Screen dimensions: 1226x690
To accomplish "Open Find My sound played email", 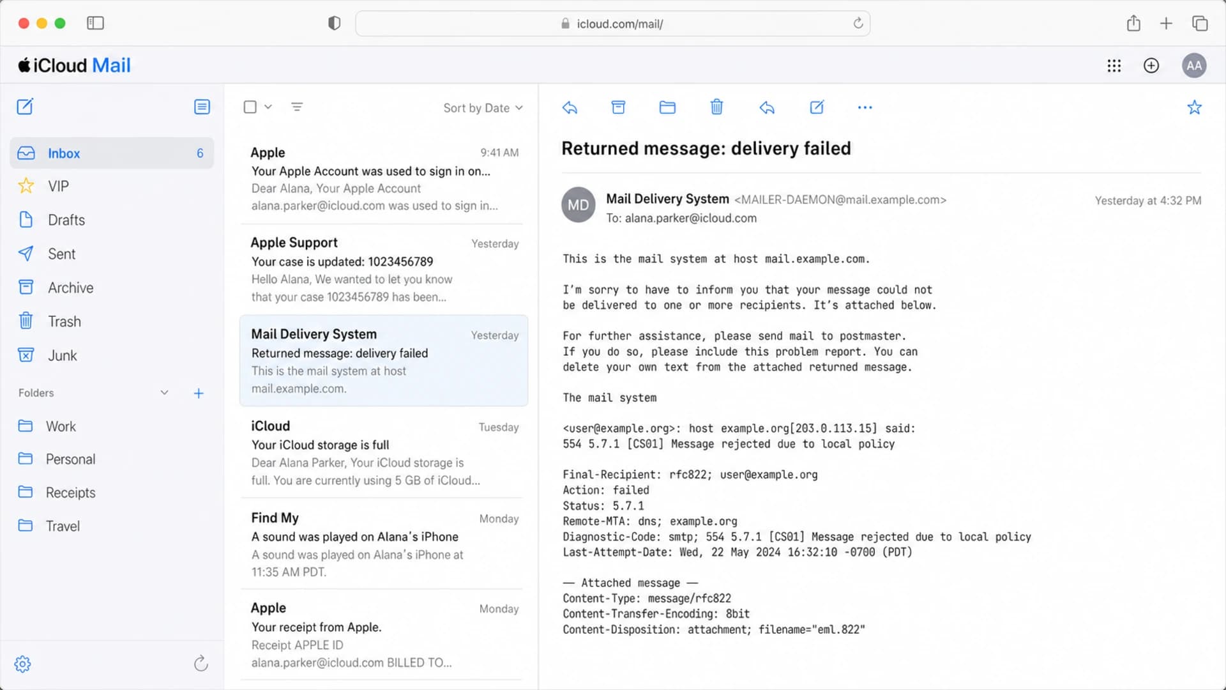I will [x=383, y=544].
